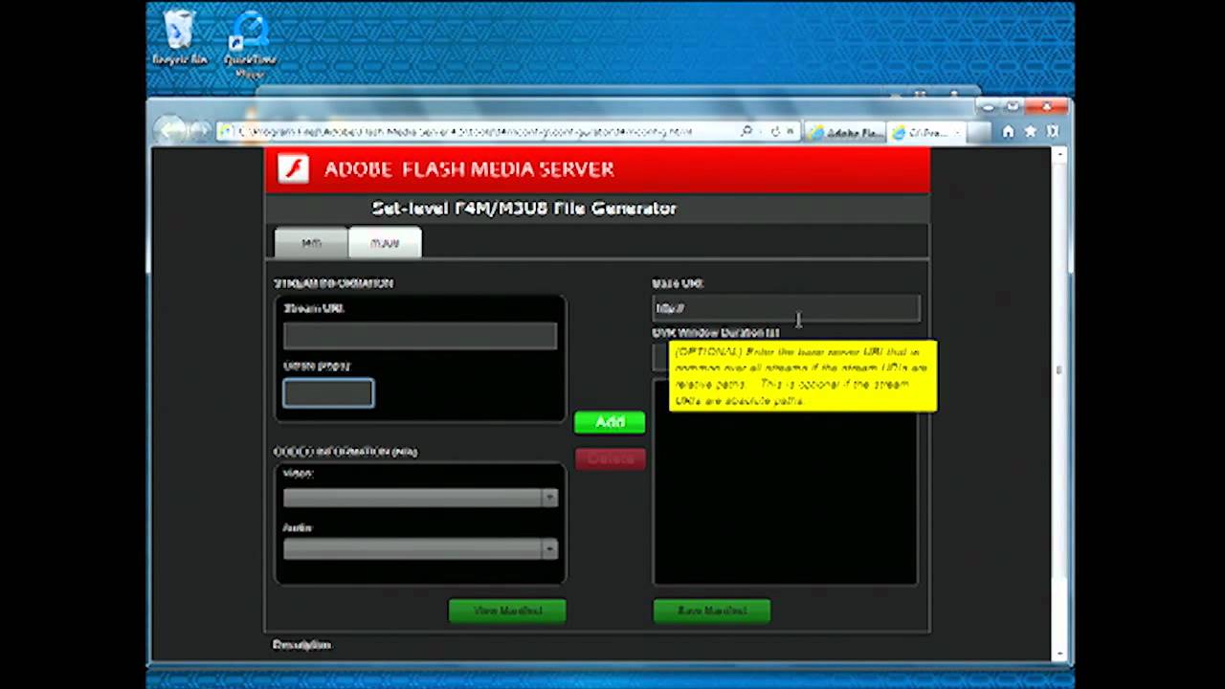This screenshot has height=689, width=1225.
Task: Open the QuickTime Player desktop shortcut
Action: [x=250, y=46]
